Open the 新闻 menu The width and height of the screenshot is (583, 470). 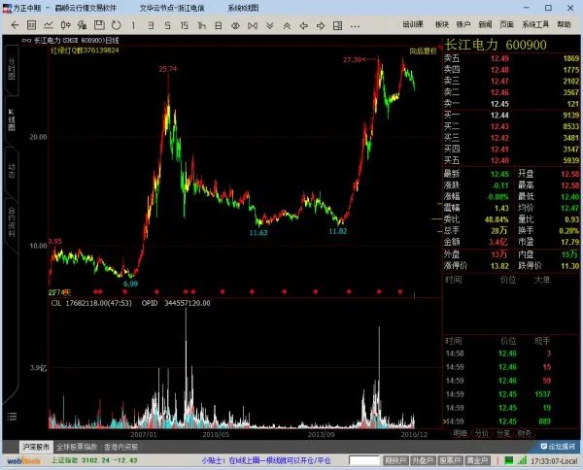(x=485, y=24)
